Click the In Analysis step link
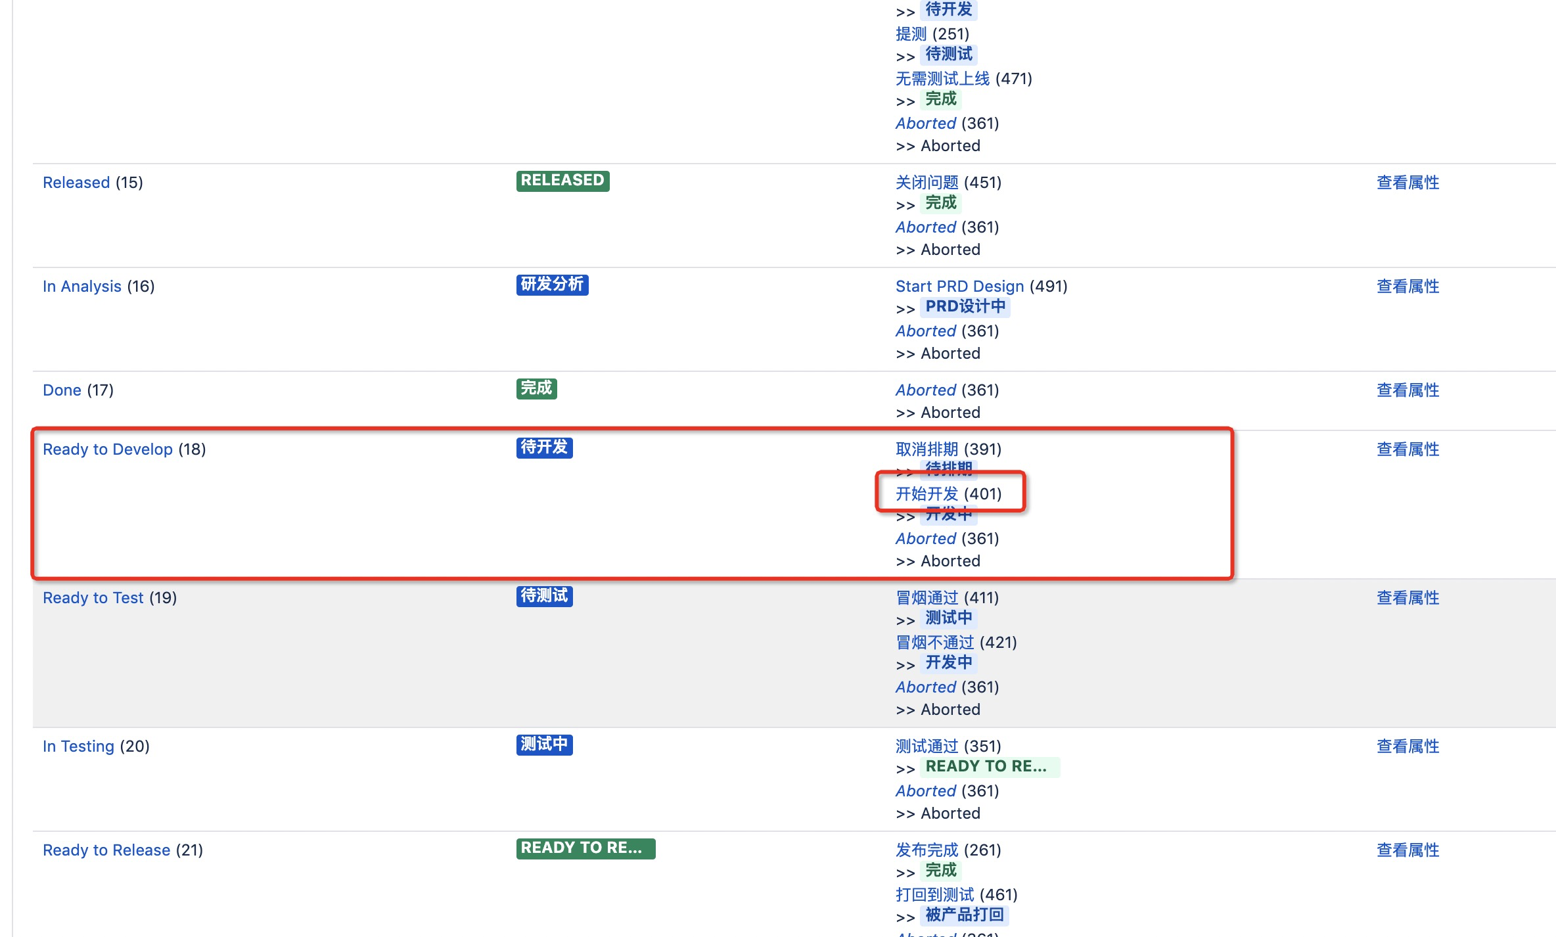 click(x=82, y=286)
